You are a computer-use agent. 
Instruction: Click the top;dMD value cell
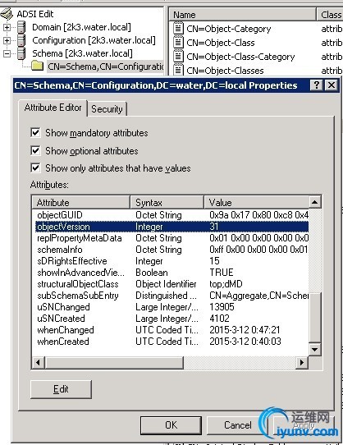(226, 284)
